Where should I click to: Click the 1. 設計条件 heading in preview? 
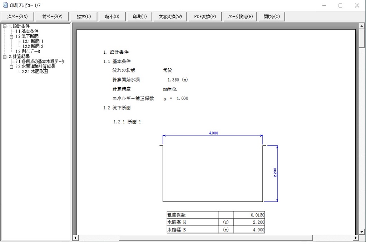116,52
